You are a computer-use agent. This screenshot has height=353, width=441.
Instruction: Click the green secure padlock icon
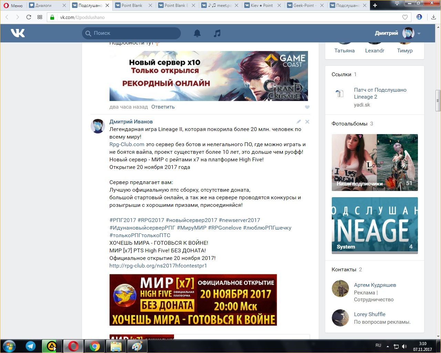coord(52,17)
